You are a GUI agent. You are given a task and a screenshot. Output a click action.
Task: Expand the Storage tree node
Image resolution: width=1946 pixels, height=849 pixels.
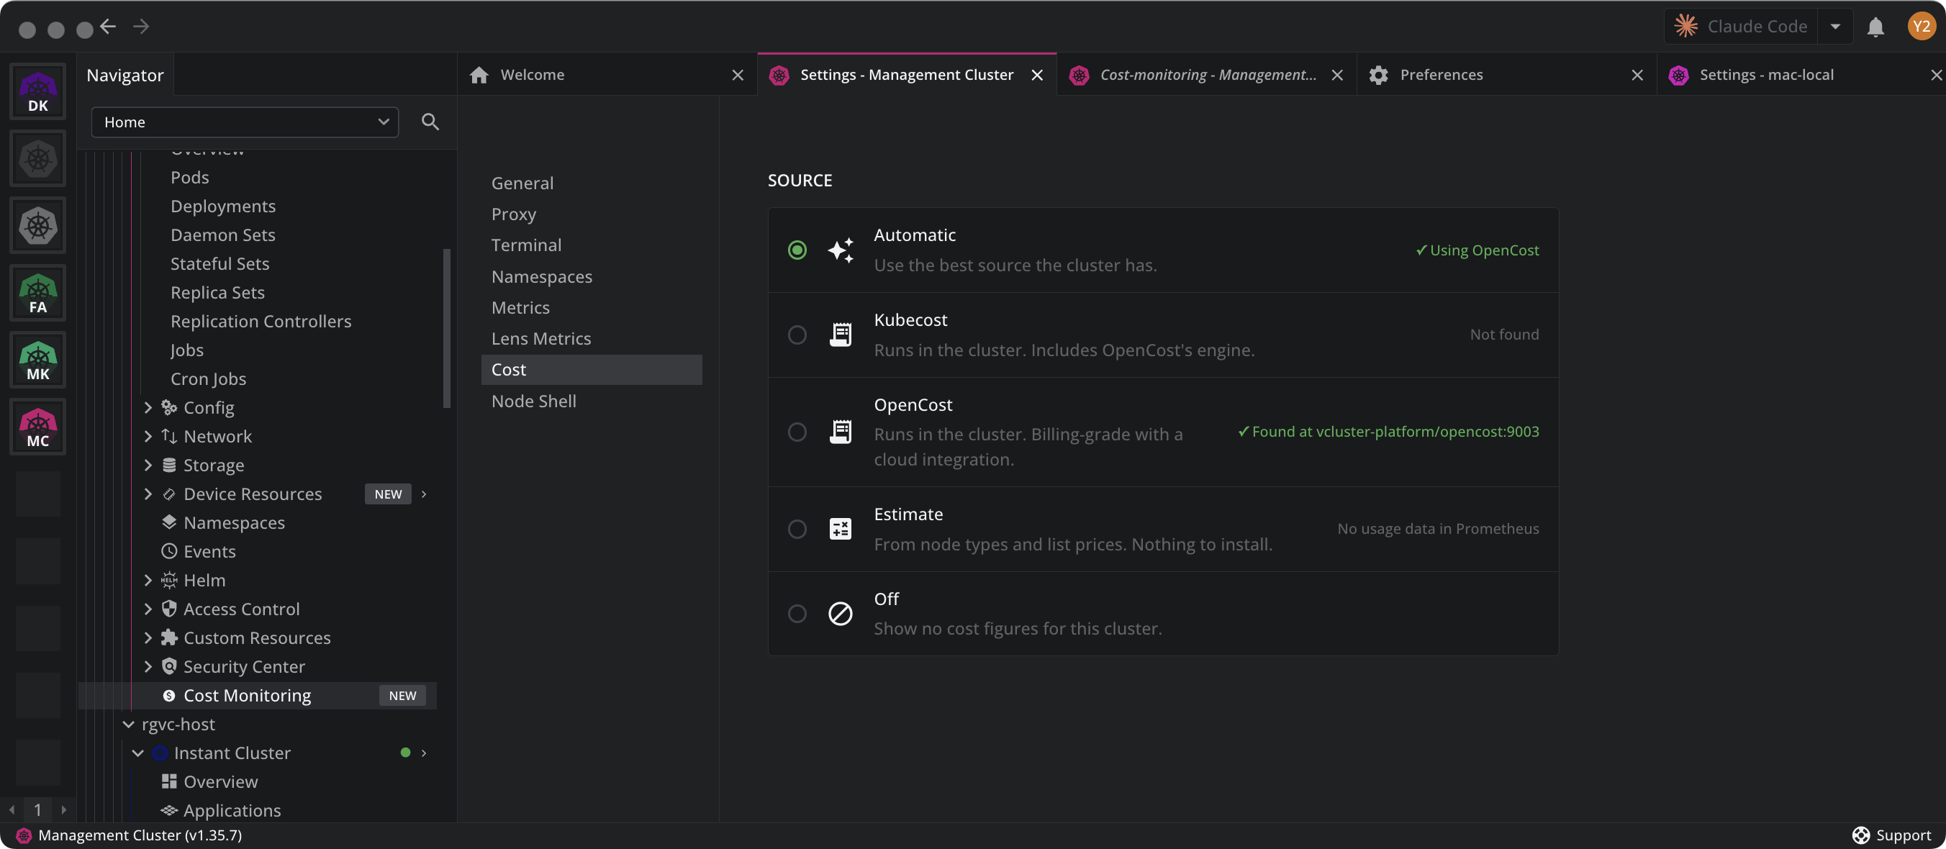coord(148,466)
